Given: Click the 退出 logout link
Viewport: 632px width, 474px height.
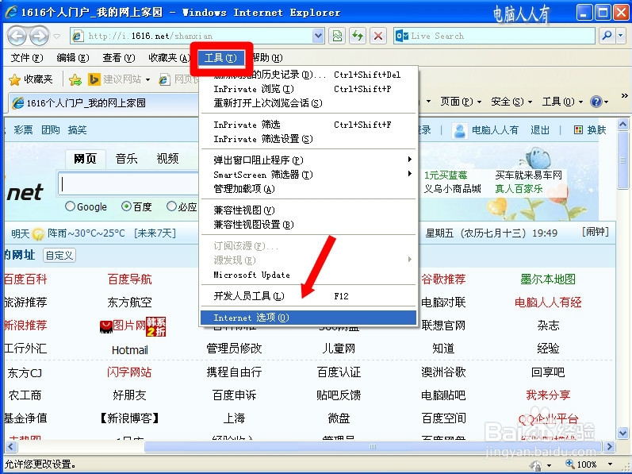Looking at the screenshot, I should (x=540, y=130).
